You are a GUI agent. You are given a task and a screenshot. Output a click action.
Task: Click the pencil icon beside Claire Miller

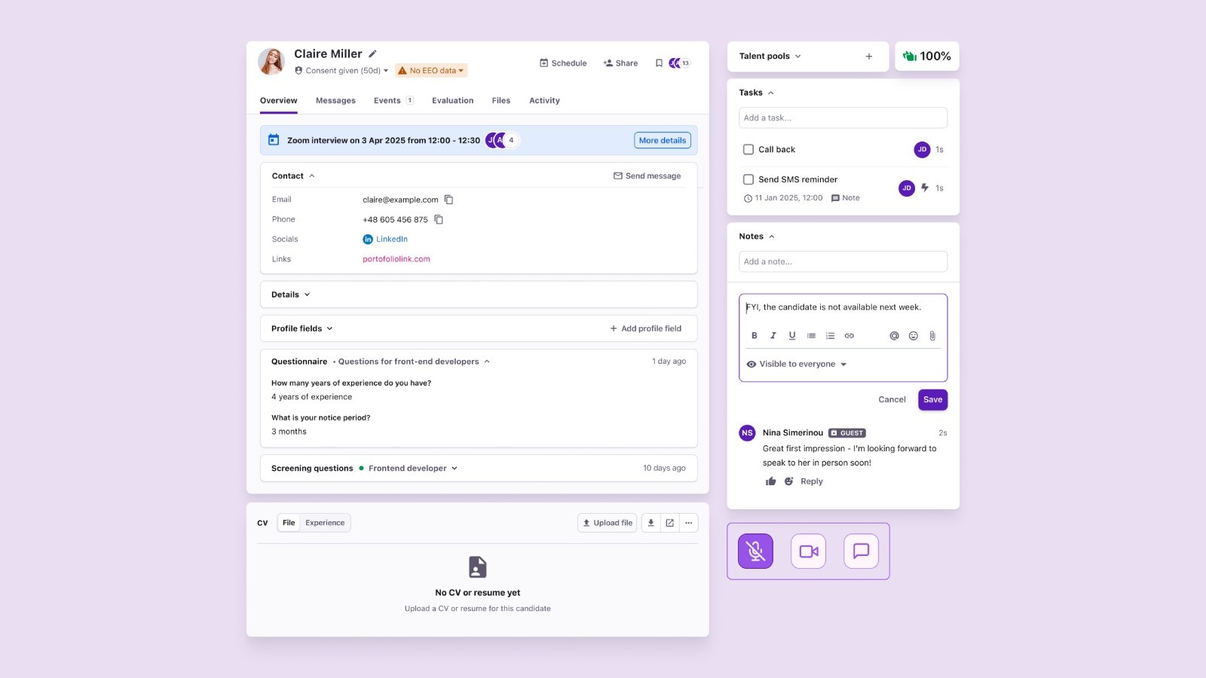tap(372, 54)
